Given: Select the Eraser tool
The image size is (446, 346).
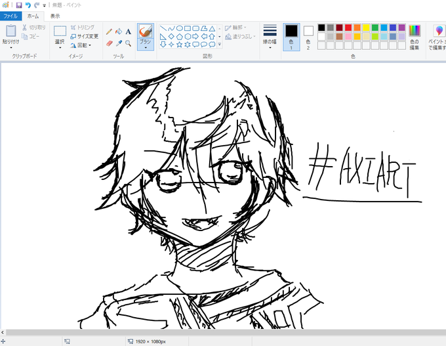Looking at the screenshot, I should pyautogui.click(x=109, y=43).
